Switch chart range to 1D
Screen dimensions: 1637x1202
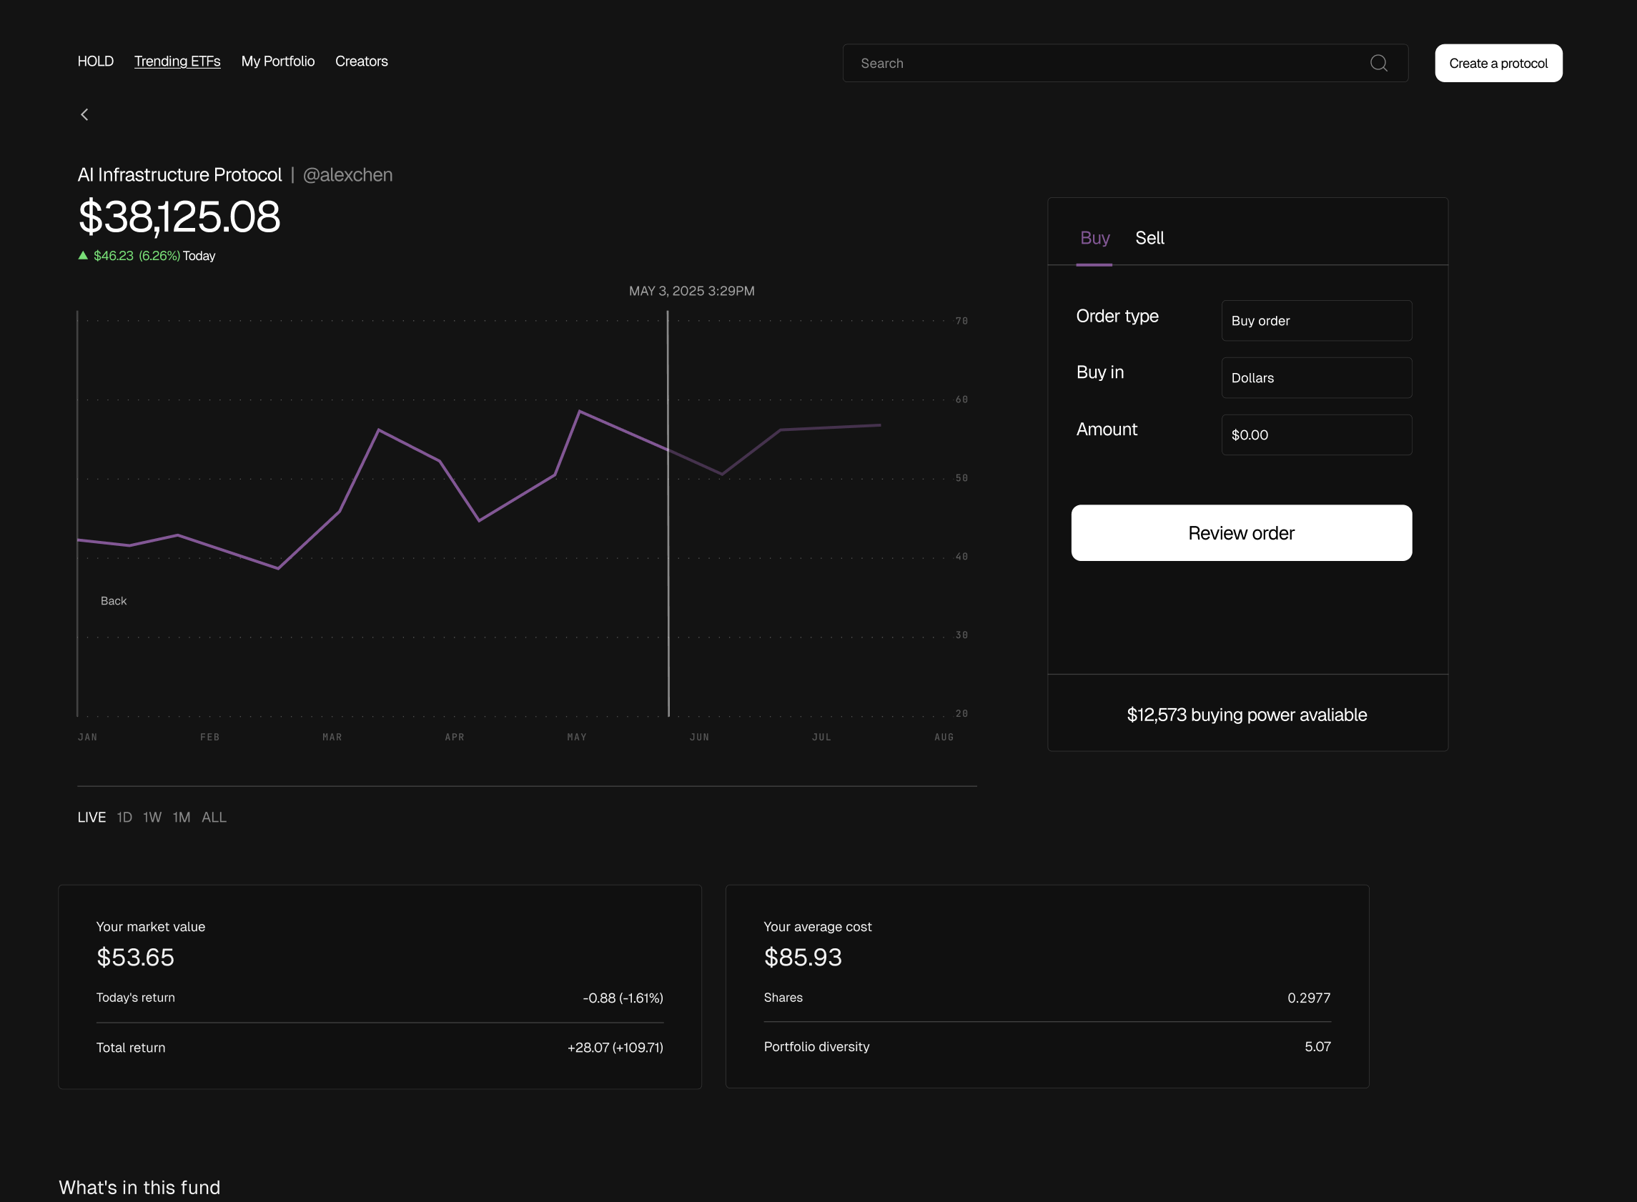(124, 817)
